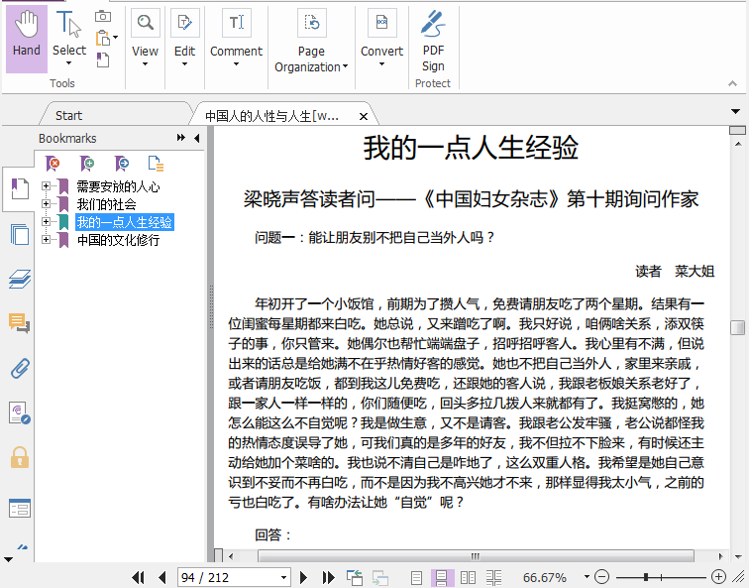Select the 我们的社会 bookmark
This screenshot has height=588, width=749.
(106, 204)
